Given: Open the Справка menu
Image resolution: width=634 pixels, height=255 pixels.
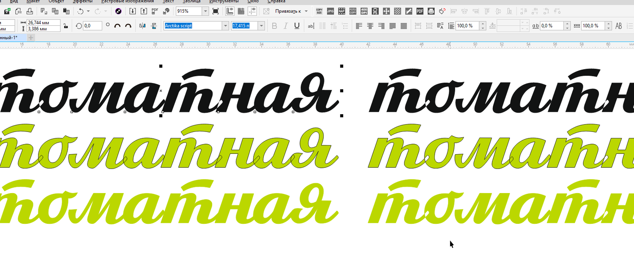Looking at the screenshot, I should [x=276, y=1].
